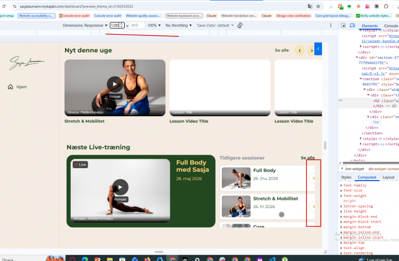The image size is (399, 261).
Task: Open the Opera browser taskbar icon
Action: (x=72, y=259)
